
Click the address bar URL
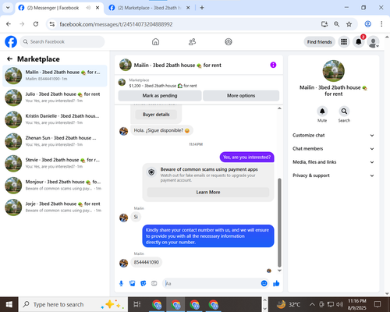pos(116,24)
